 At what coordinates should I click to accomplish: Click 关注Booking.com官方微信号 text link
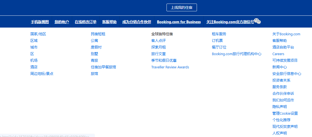click(230, 22)
